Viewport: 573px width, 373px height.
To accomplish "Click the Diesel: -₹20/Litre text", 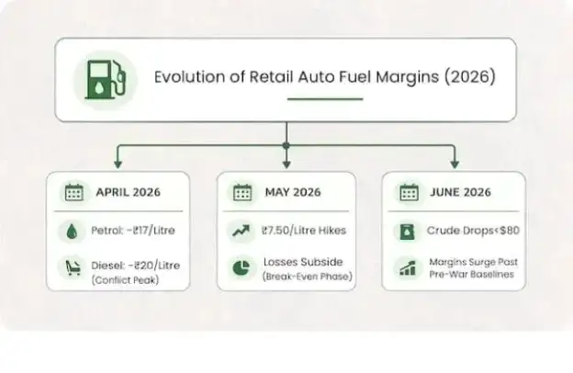I will click(136, 266).
